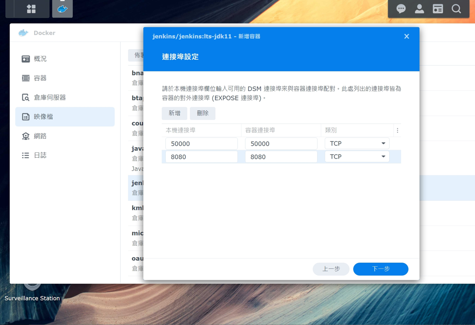
Task: Click the partially hidden 佈署 deploy button
Action: coord(136,55)
